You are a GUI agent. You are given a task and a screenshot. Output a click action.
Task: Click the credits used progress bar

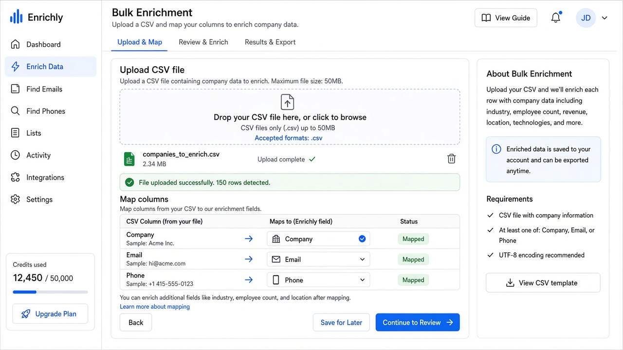pos(51,292)
